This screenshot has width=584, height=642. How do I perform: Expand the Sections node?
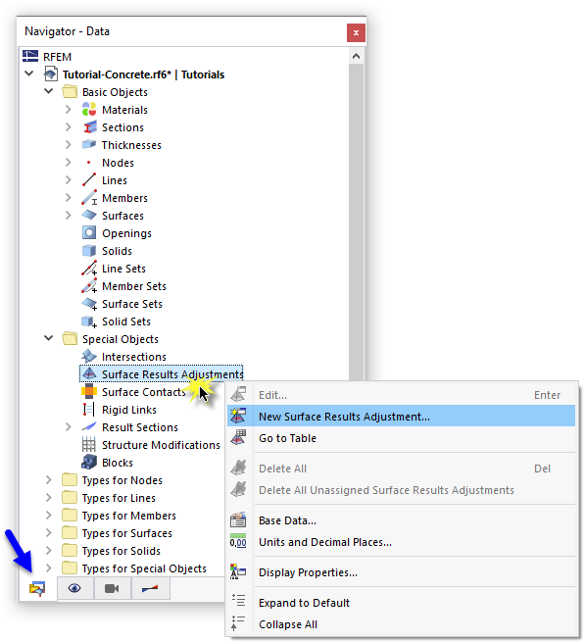(68, 126)
